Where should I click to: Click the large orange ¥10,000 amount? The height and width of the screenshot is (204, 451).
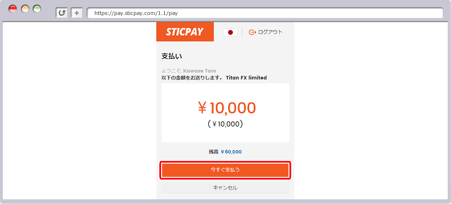click(226, 108)
